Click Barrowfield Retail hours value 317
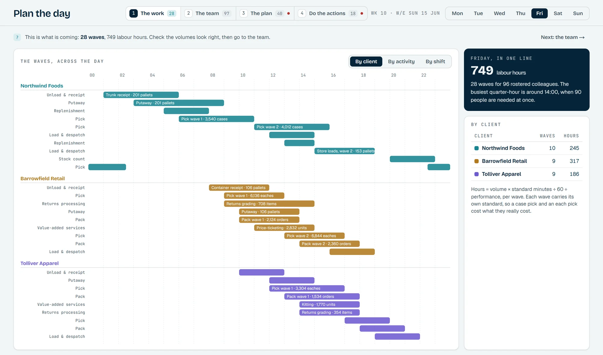 tap(574, 161)
